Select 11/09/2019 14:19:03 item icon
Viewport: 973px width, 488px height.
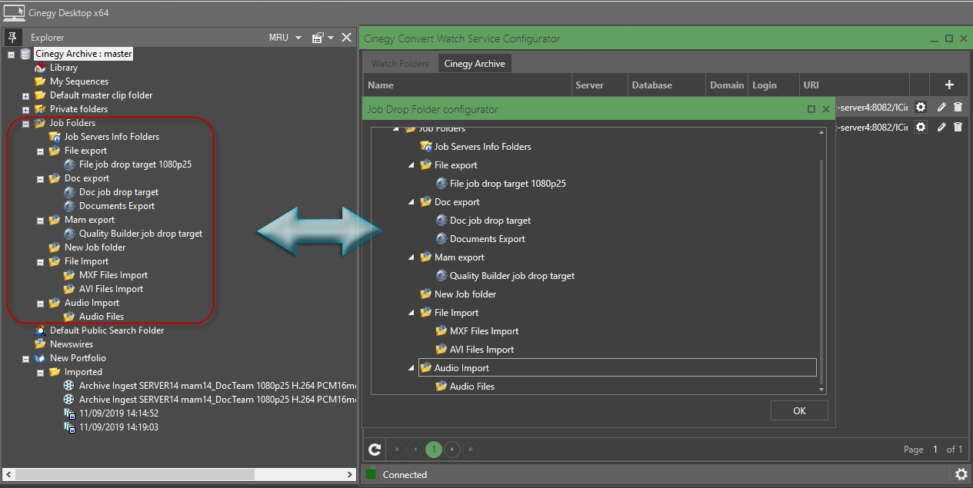[x=69, y=427]
